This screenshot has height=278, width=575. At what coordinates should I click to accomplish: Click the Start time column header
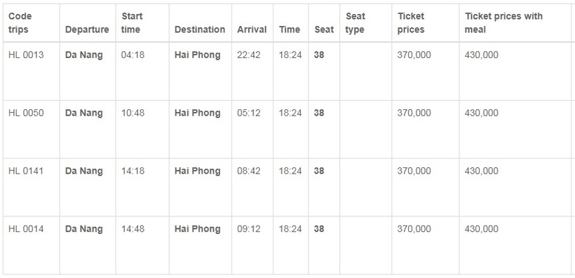point(132,22)
